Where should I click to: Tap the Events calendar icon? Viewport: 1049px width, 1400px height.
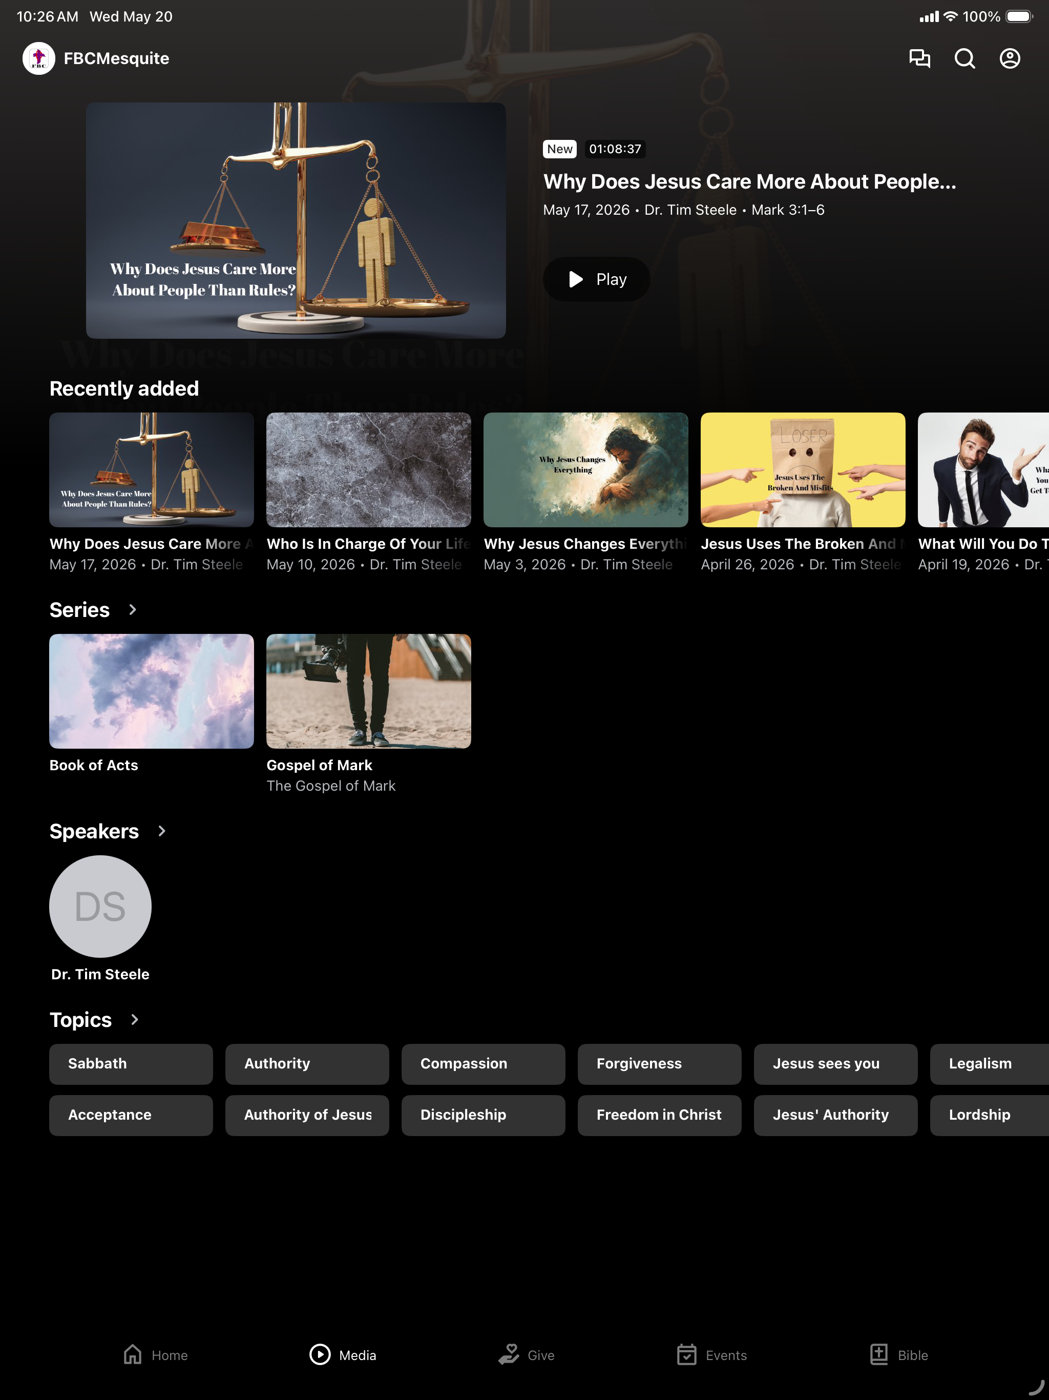point(686,1354)
